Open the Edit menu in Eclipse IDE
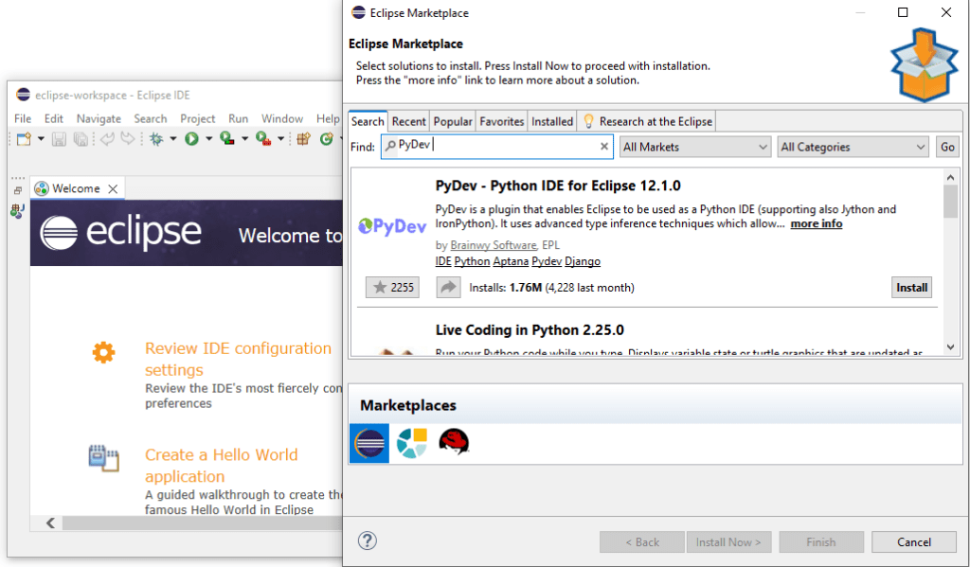Viewport: 970px width, 567px height. [x=54, y=118]
